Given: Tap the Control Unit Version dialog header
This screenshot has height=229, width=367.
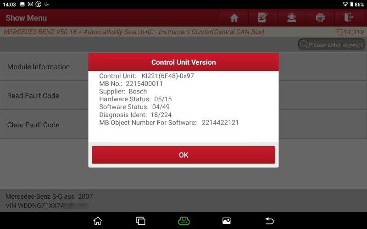Looking at the screenshot, I should click(x=183, y=62).
